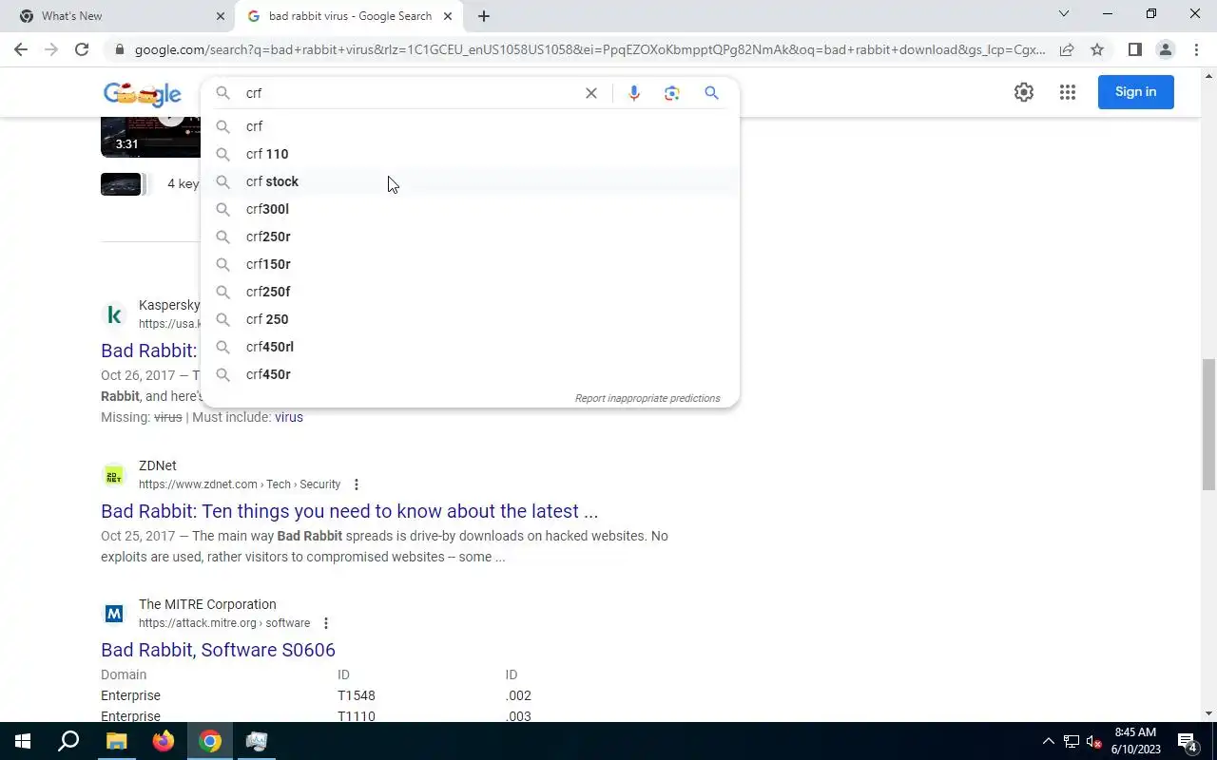The width and height of the screenshot is (1217, 760).
Task: Open the Windows Start menu
Action: (23, 741)
